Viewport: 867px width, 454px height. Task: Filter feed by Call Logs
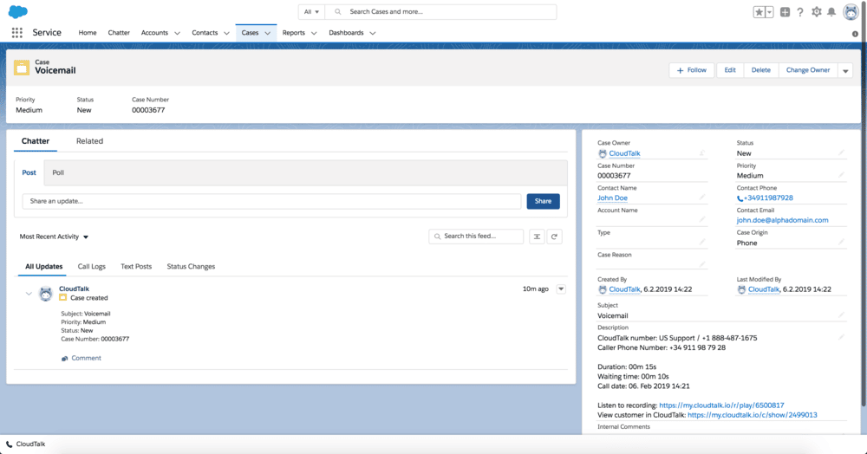[91, 267]
